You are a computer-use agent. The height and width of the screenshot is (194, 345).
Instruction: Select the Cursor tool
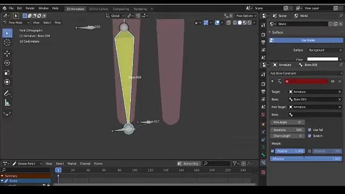coord(7,43)
